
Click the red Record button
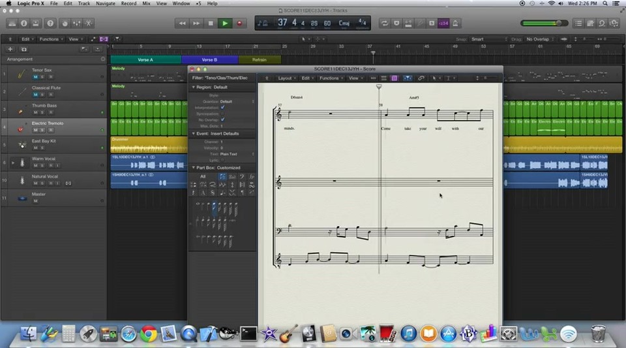coord(239,23)
